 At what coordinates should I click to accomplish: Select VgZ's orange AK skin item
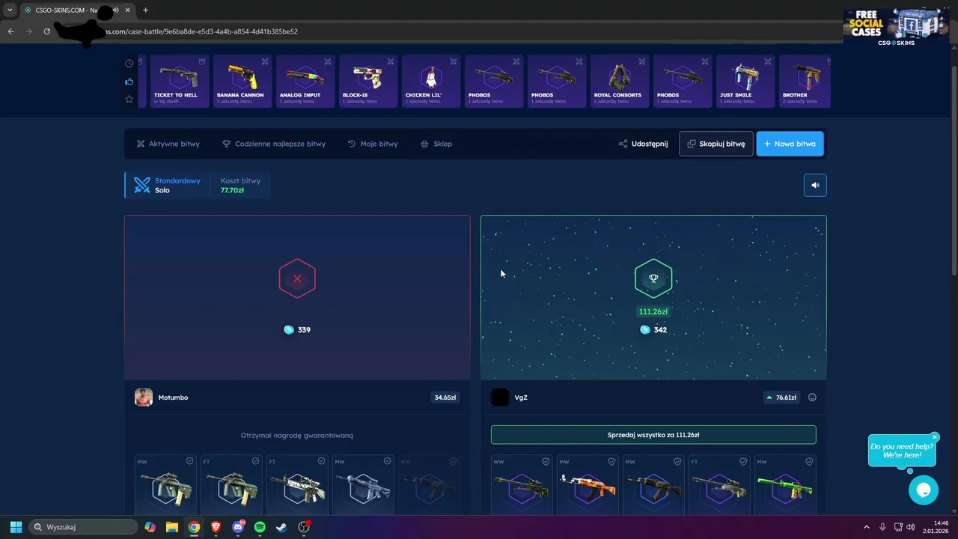[x=588, y=485]
